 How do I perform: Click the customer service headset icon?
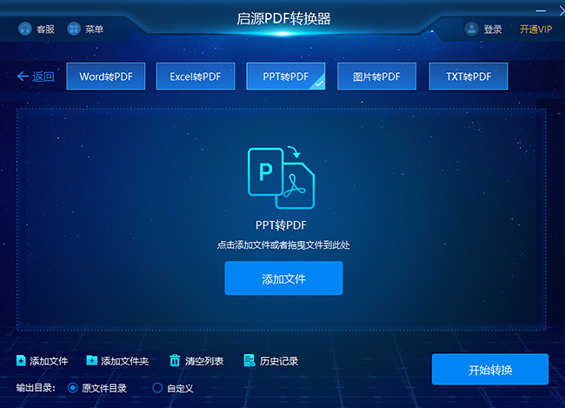tap(25, 29)
